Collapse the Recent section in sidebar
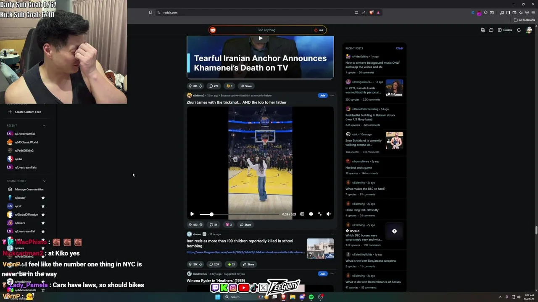538x302 pixels. pos(44,125)
